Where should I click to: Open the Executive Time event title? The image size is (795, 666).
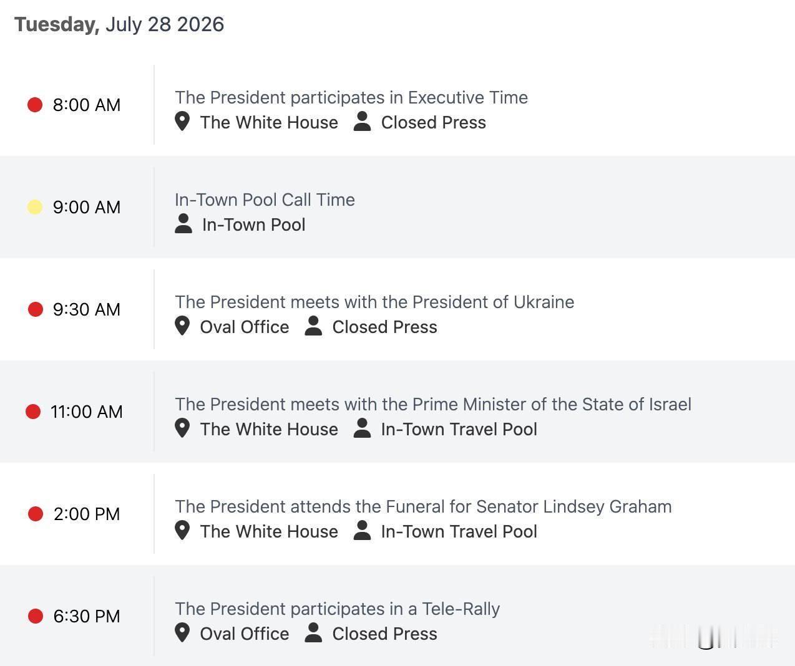(x=351, y=97)
